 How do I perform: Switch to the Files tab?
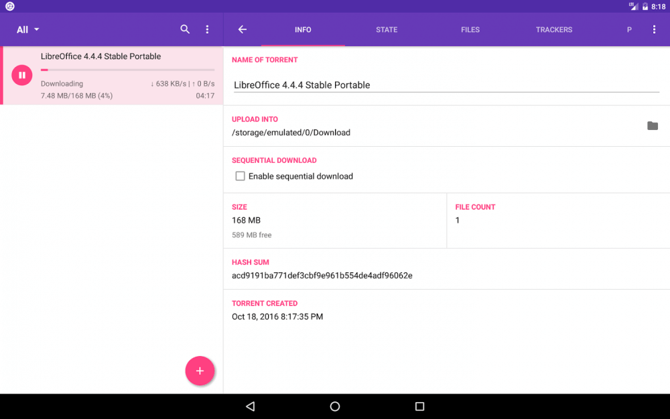pyautogui.click(x=470, y=29)
